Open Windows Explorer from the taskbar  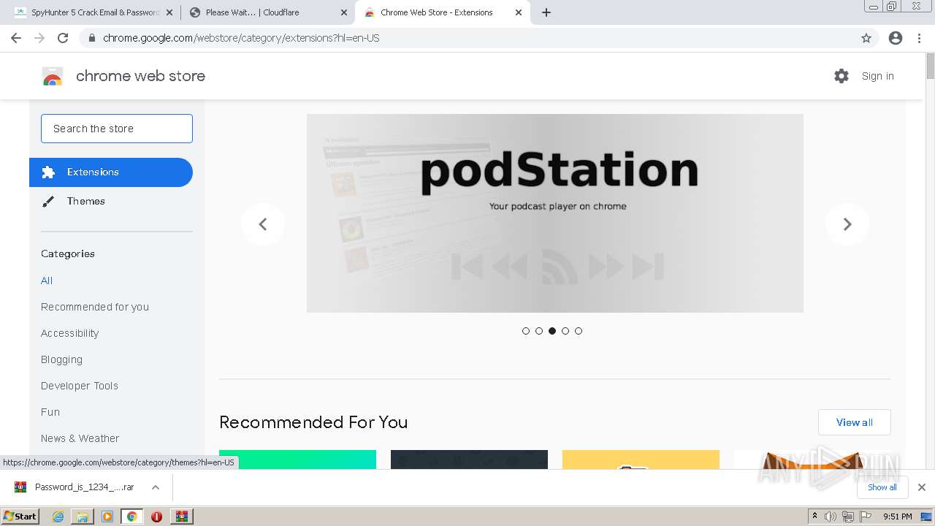83,517
